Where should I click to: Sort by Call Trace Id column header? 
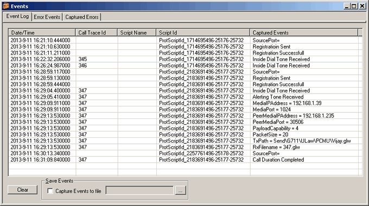pyautogui.click(x=96, y=32)
